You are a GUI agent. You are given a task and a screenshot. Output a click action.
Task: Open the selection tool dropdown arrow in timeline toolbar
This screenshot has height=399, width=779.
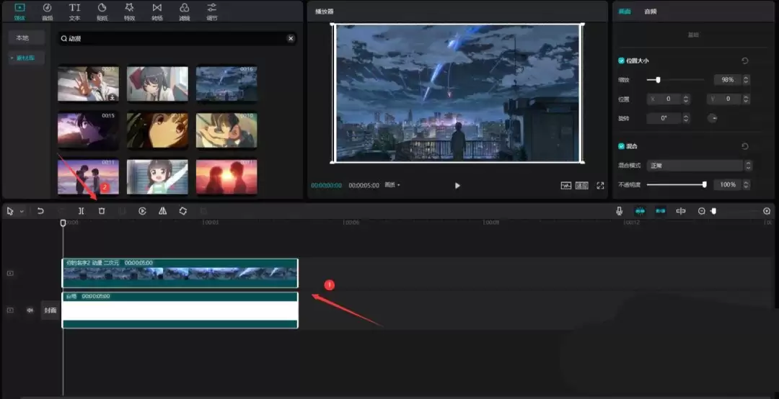coord(22,212)
